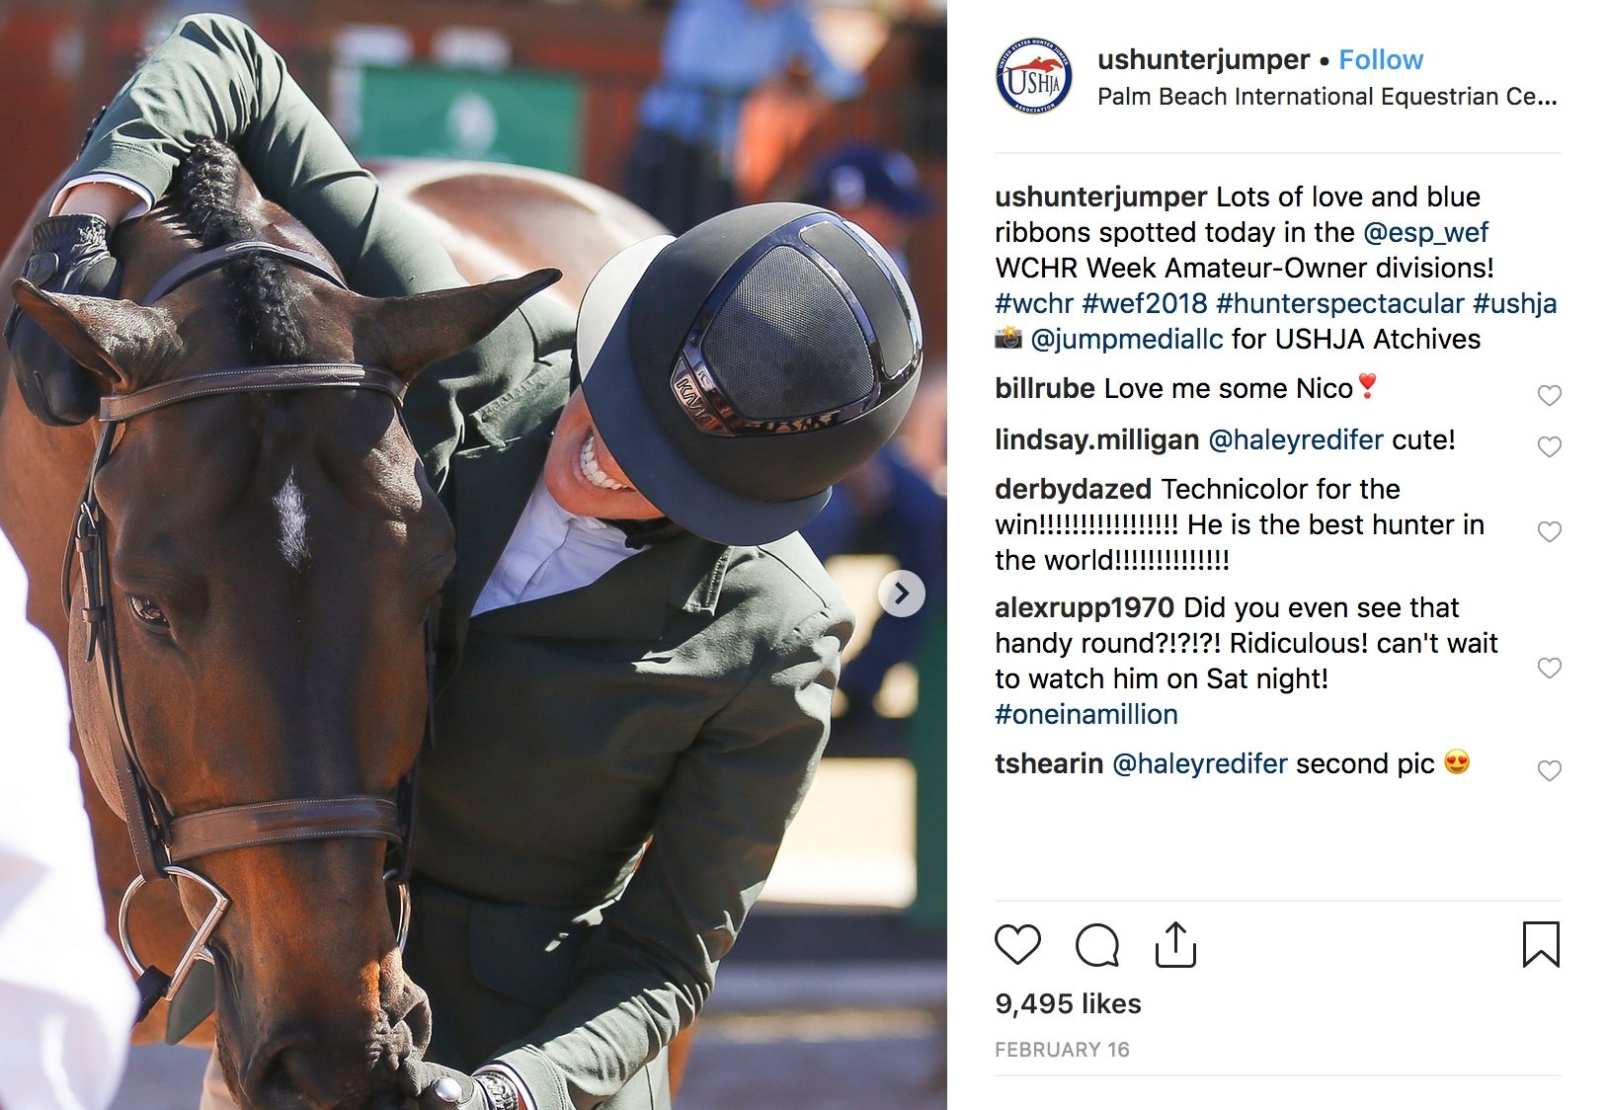Screen dimensions: 1608x1110
Task: Open derbydazed commenter's profile
Action: tap(1073, 489)
